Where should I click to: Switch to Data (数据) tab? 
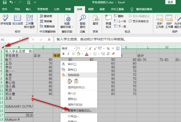point(68,9)
